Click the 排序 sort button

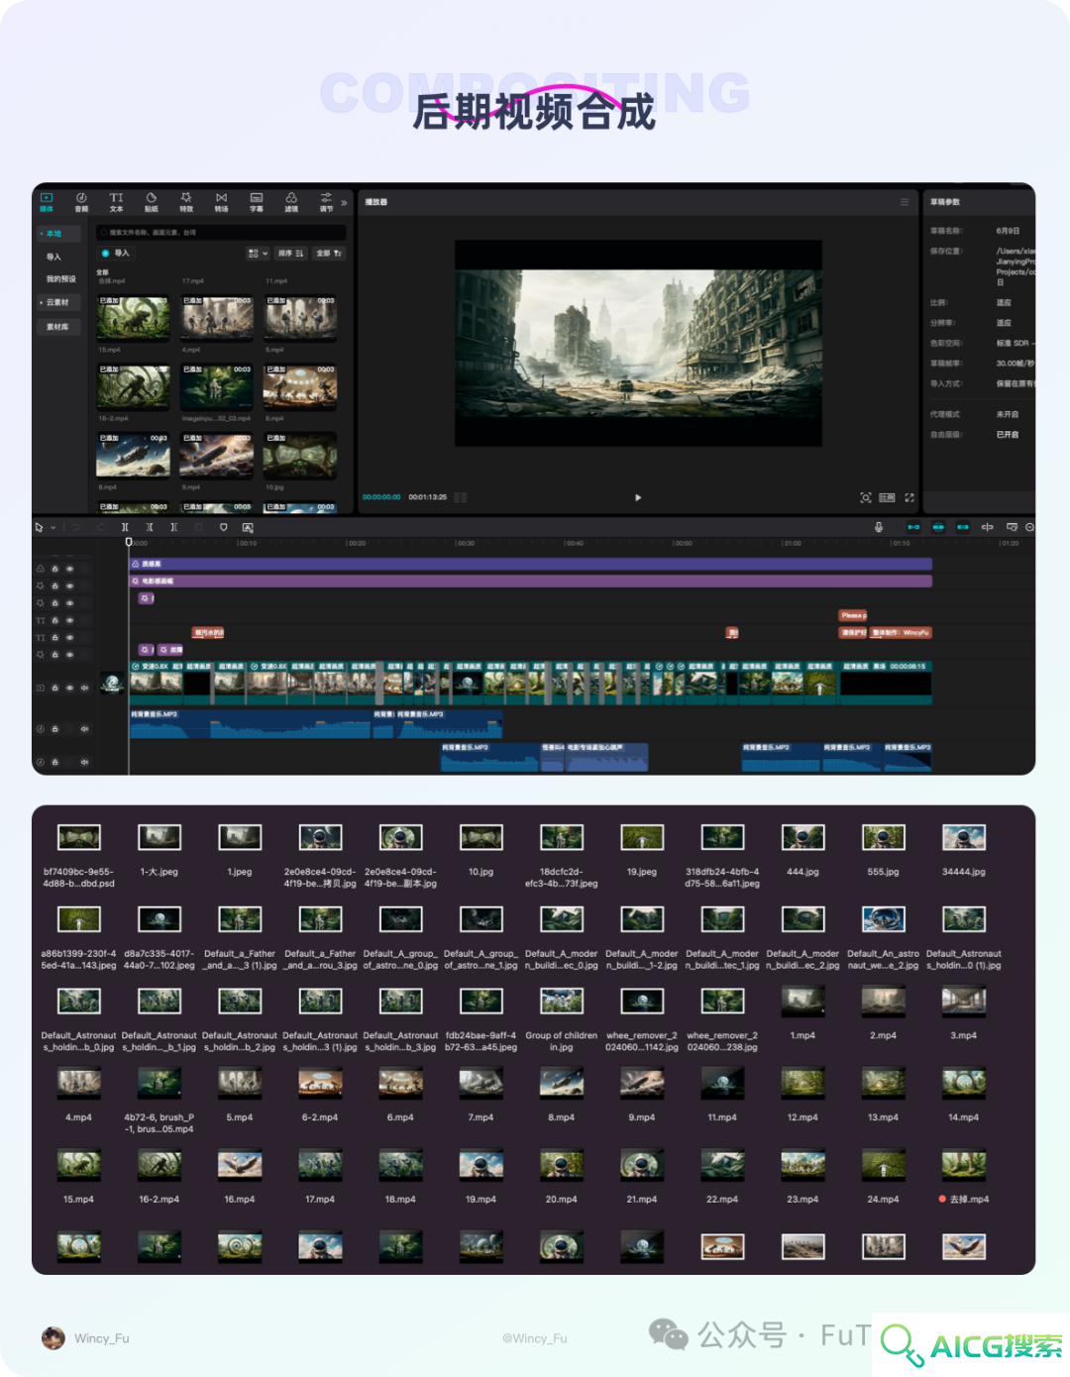coord(291,254)
